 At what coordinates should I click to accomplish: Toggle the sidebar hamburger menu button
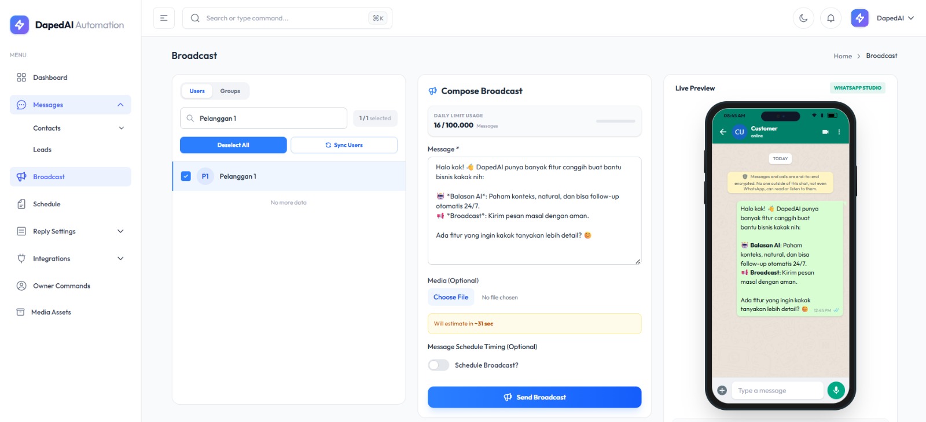[164, 18]
